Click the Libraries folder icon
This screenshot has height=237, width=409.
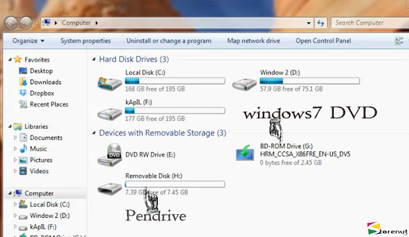click(x=18, y=126)
